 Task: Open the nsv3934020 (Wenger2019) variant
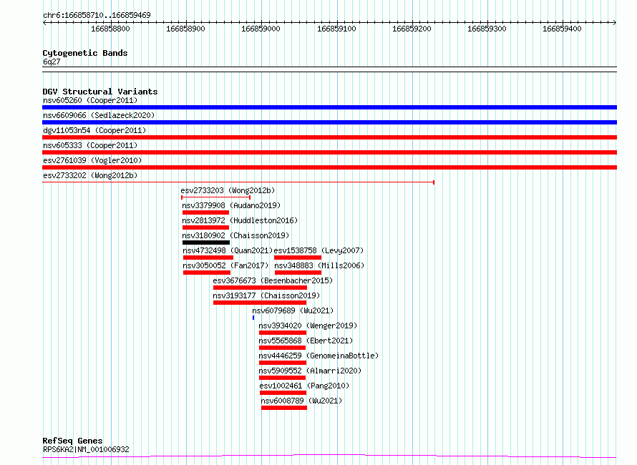[x=308, y=325]
